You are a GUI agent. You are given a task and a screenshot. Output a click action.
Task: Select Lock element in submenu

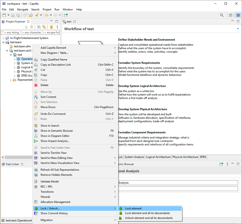(133, 209)
